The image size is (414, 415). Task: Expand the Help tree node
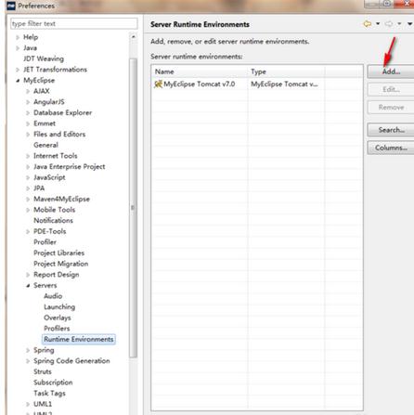point(18,37)
